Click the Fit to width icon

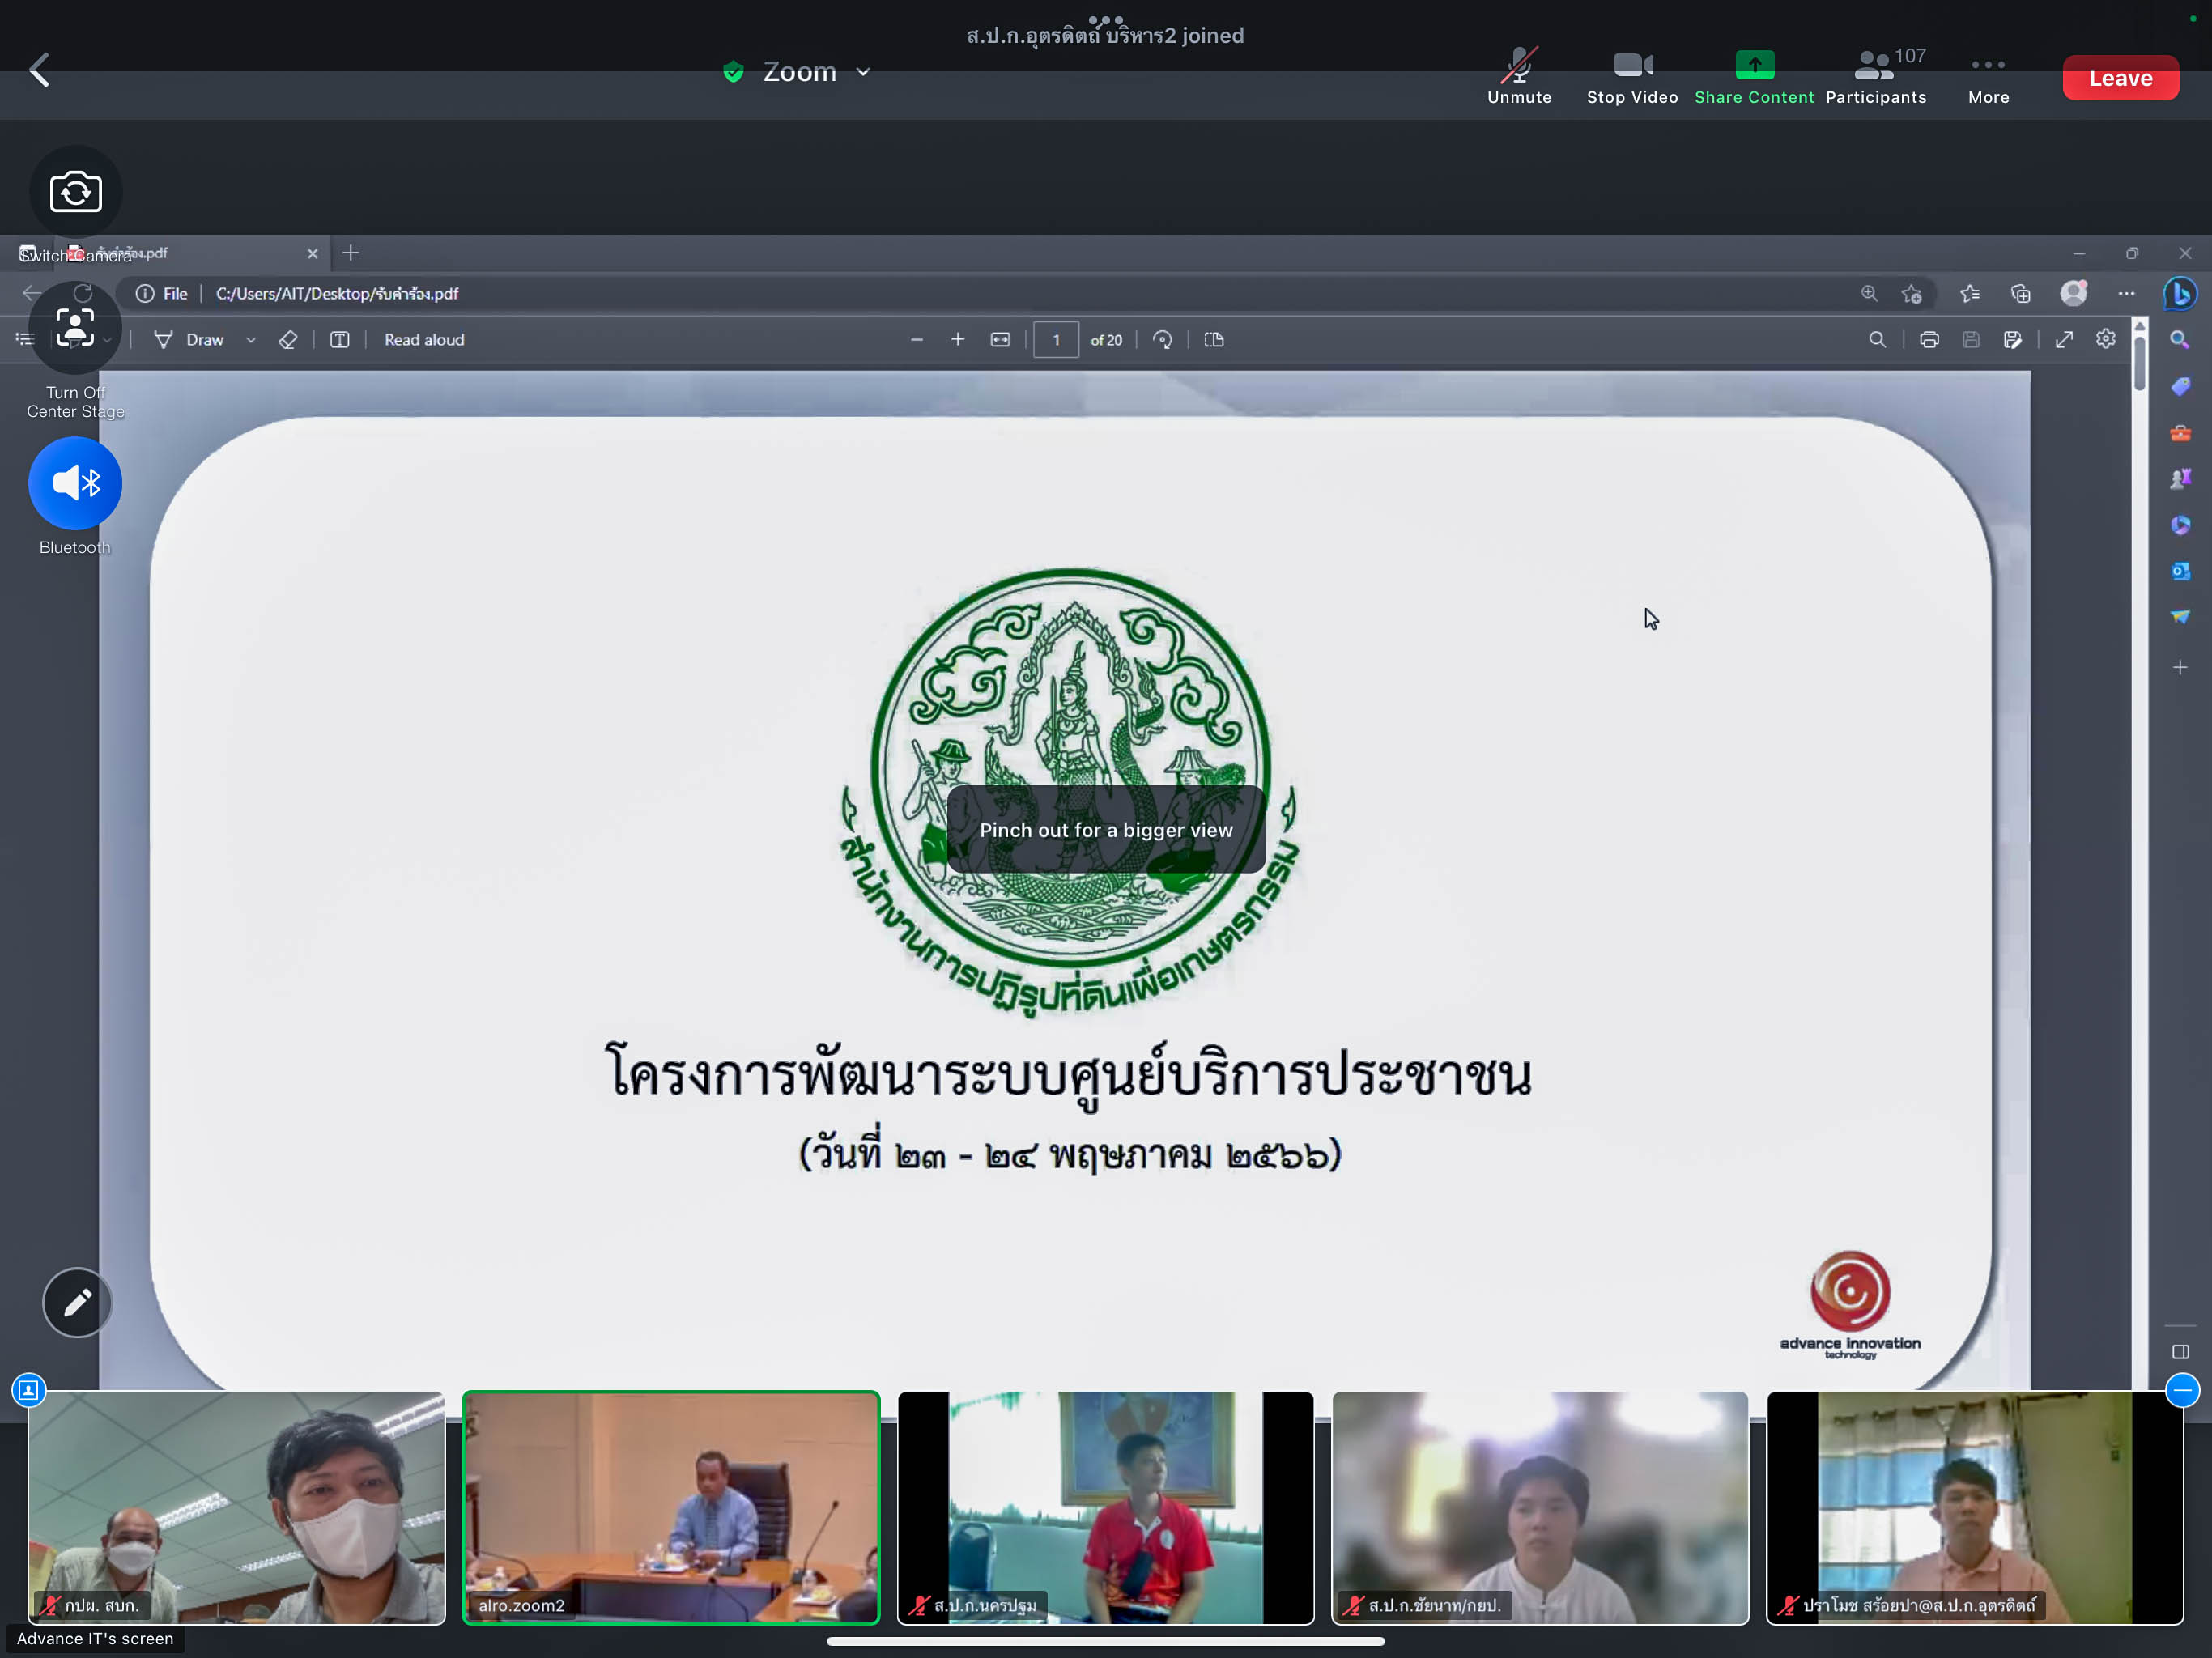[x=1000, y=340]
